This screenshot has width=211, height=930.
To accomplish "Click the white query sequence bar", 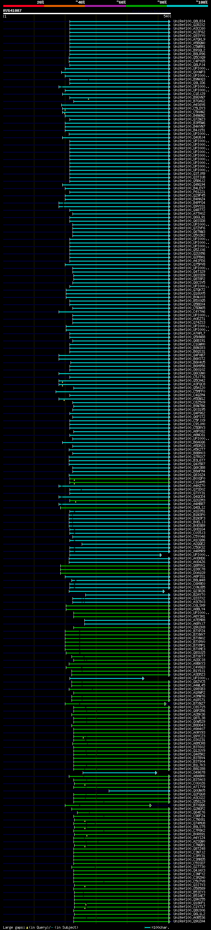I will [x=87, y=13].
